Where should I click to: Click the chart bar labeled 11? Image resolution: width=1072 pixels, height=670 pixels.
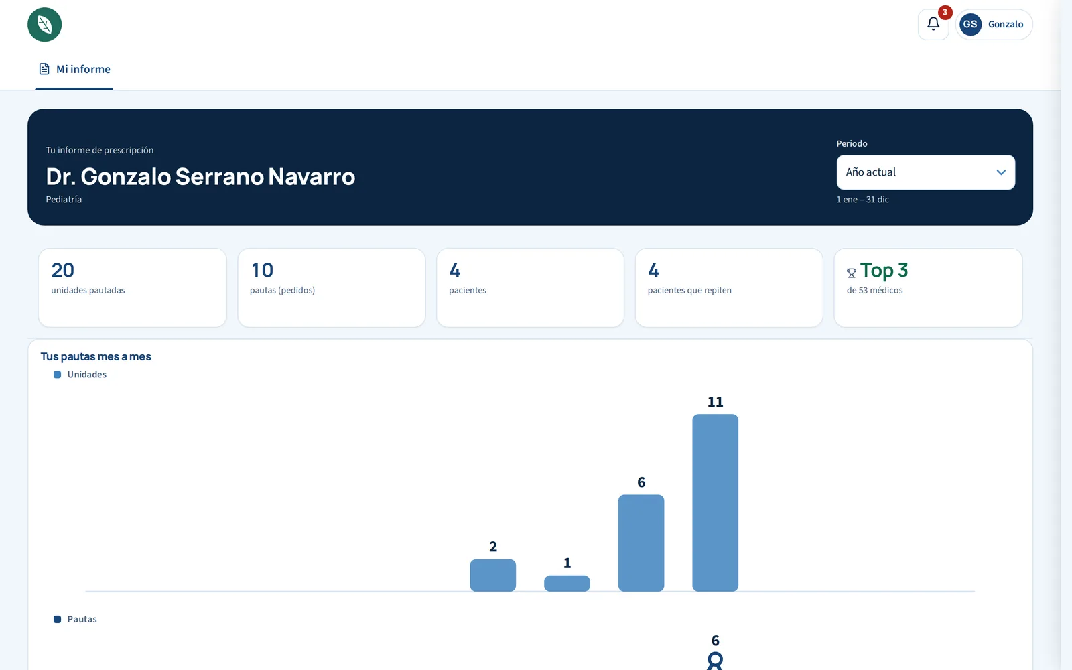716,503
